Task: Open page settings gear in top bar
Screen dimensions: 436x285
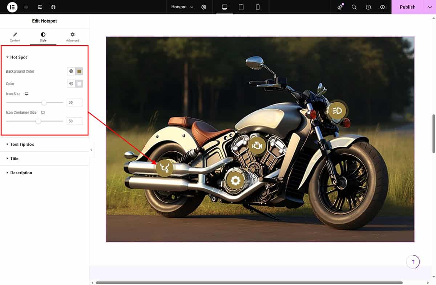Action: click(x=204, y=7)
